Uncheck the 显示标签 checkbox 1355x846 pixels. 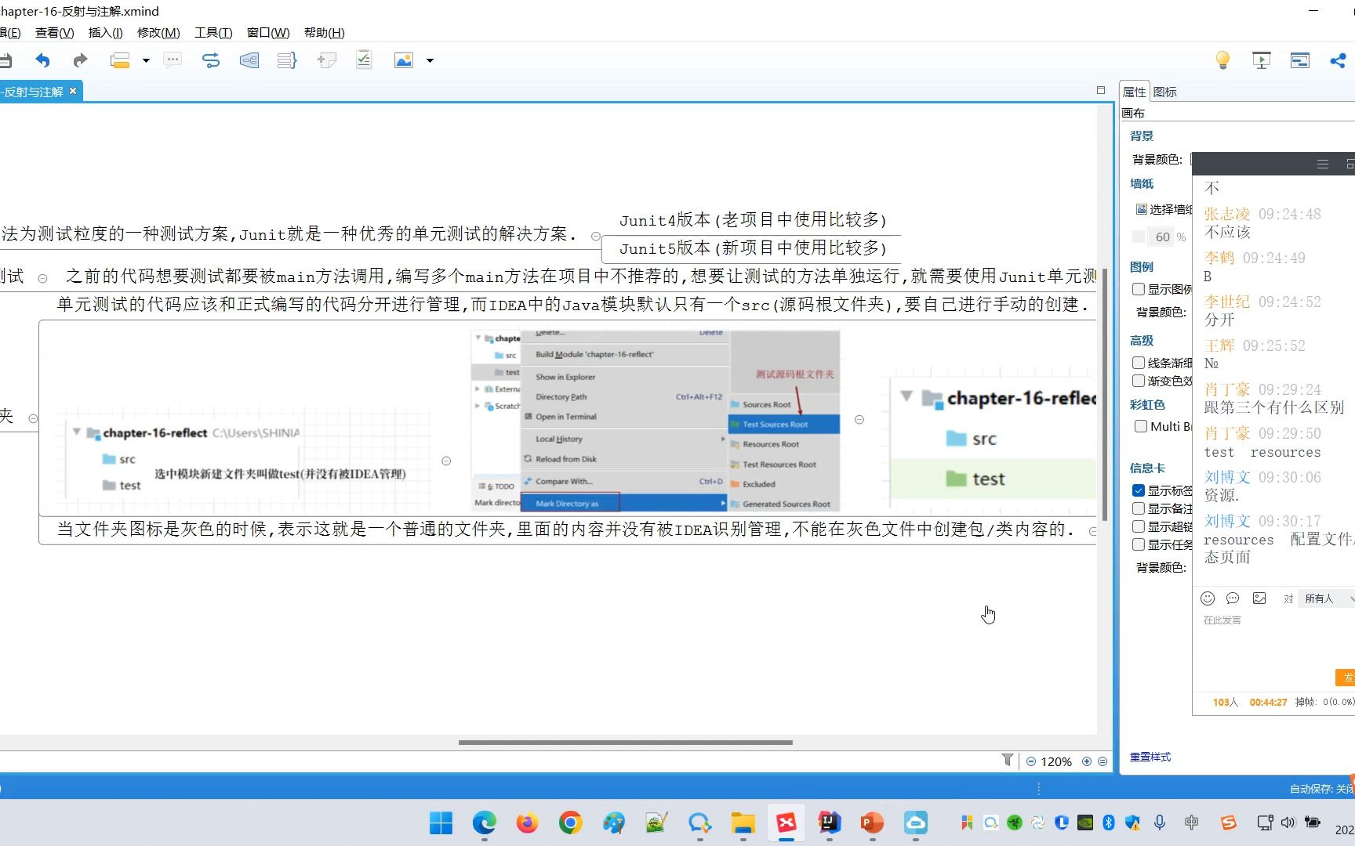point(1139,490)
